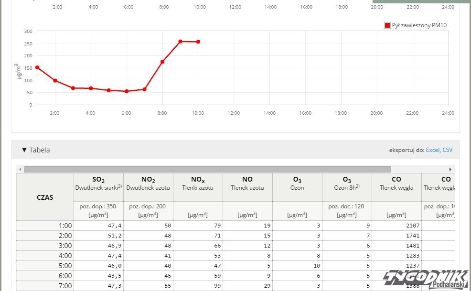Image resolution: width=471 pixels, height=291 pixels.
Task: Select the PM10 data point at 1:00
Action: (x=37, y=67)
